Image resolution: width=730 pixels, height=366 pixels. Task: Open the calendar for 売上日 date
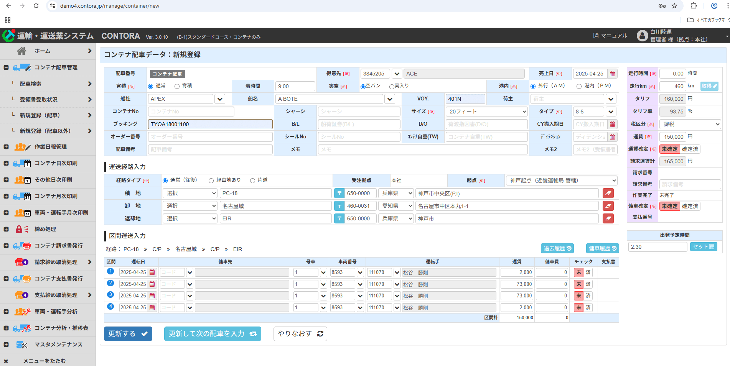tap(613, 74)
